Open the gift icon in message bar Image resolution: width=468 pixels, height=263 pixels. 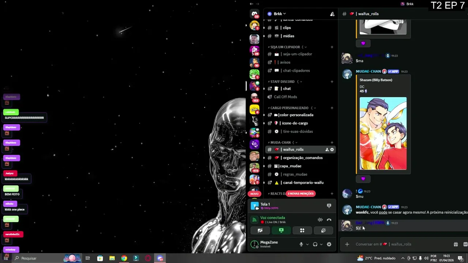[456, 244]
